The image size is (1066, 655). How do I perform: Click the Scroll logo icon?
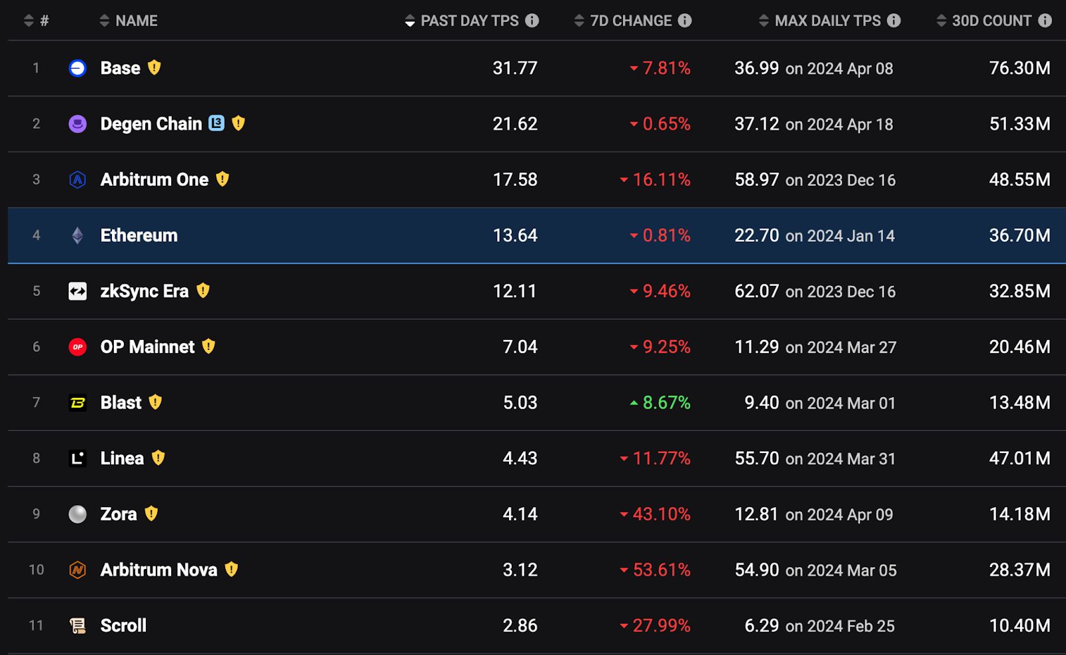point(77,626)
